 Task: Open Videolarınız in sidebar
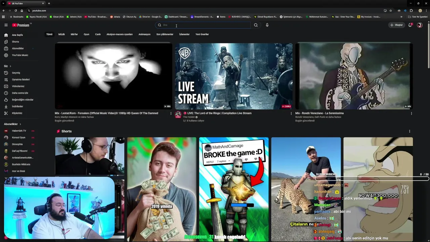pos(18,86)
